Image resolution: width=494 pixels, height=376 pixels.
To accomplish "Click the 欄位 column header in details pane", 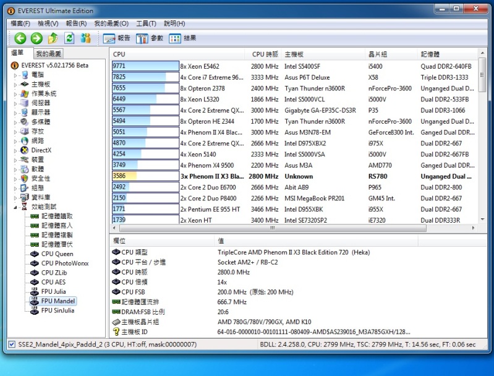I will (x=162, y=241).
